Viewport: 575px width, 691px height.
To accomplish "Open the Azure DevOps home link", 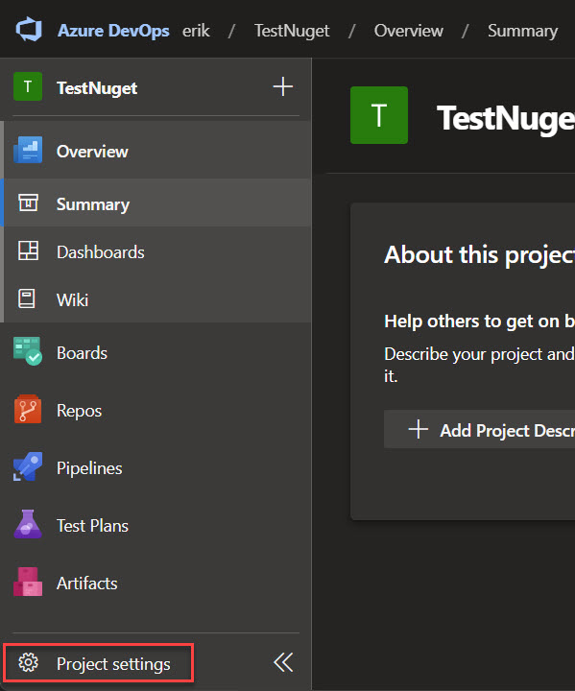I will [113, 31].
